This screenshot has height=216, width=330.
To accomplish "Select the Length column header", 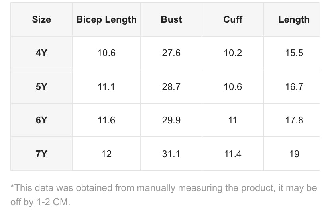I will tap(294, 19).
